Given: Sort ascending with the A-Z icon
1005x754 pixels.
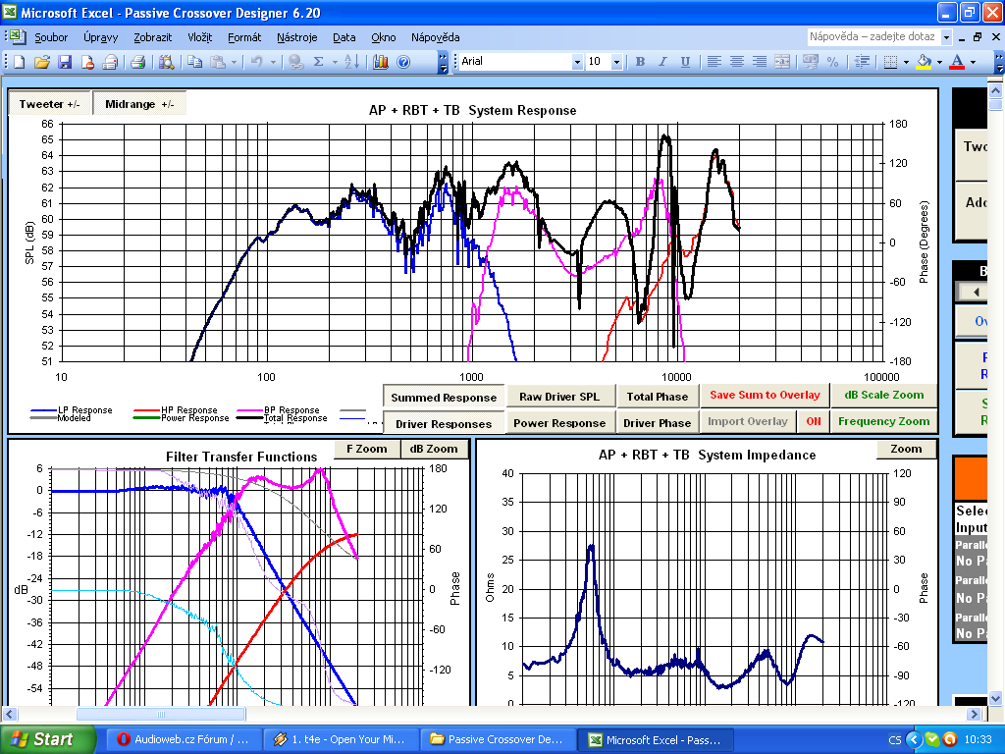Looking at the screenshot, I should [352, 62].
